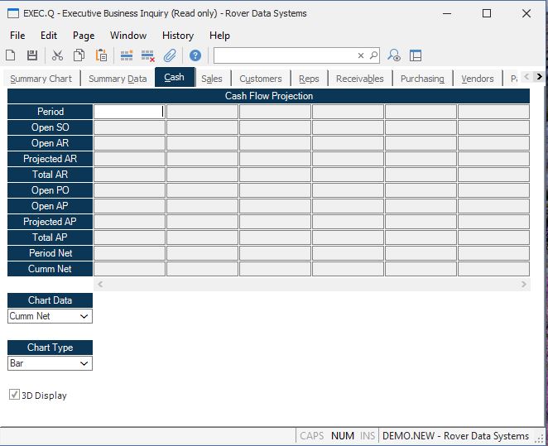Viewport: 548px width, 446px height.
Task: Clear the toolbar search box with X
Action: click(361, 55)
